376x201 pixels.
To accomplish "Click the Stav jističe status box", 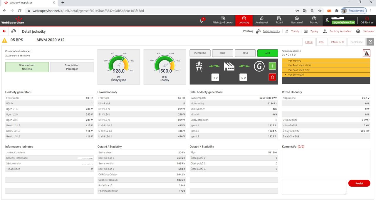I will [72, 67].
